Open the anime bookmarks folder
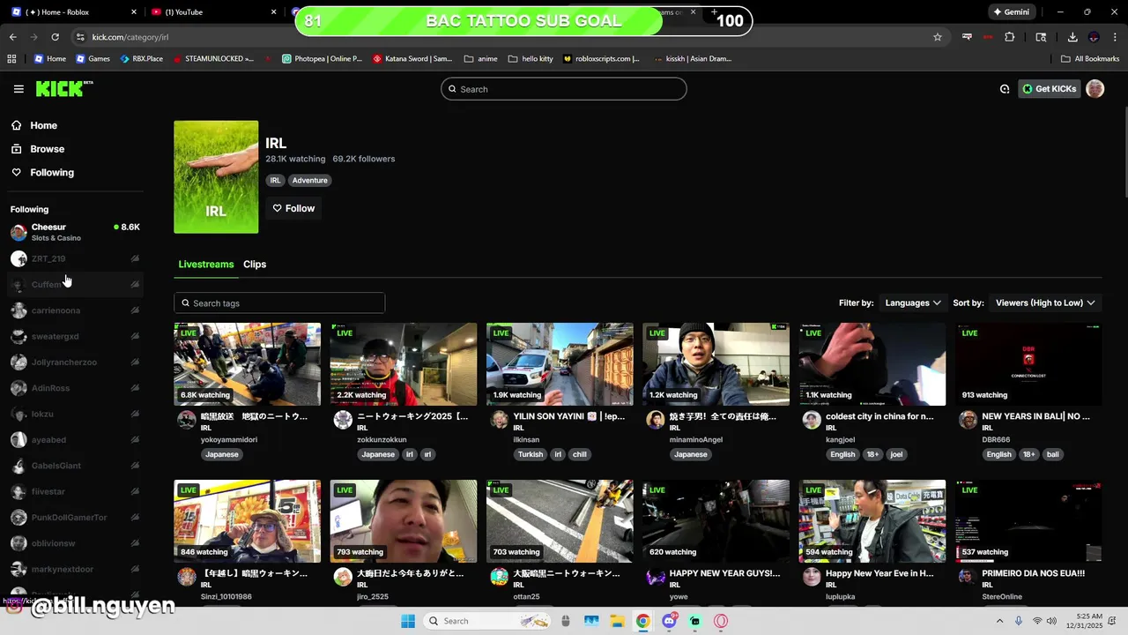 click(x=480, y=59)
